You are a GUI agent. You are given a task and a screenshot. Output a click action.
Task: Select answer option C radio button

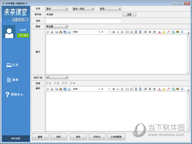(63, 83)
